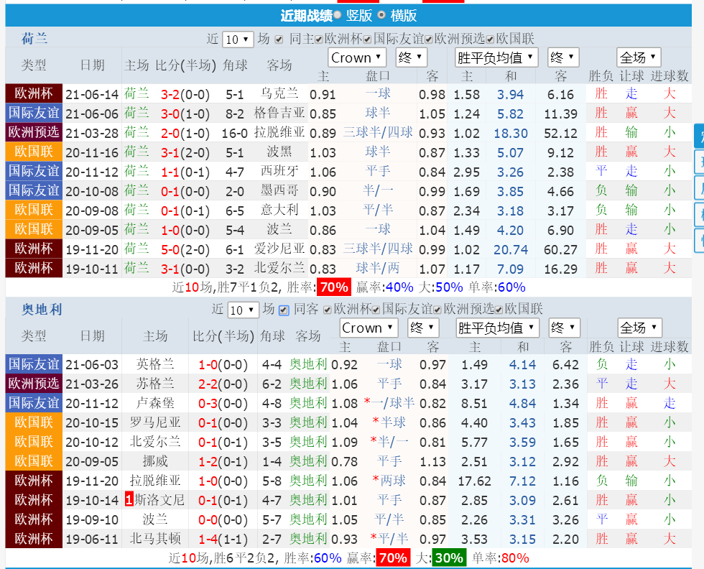The width and height of the screenshot is (704, 569).
Task: Click the 荷兰 team heading
Action: click(34, 39)
